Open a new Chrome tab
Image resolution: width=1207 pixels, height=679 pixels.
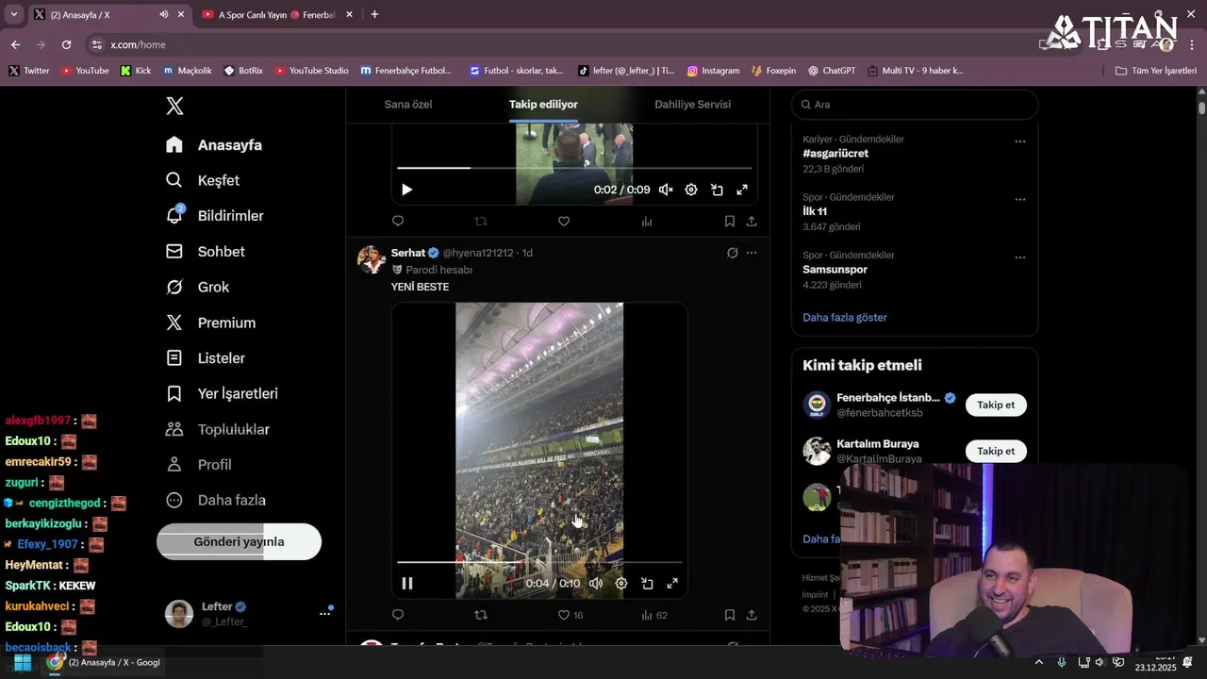tap(374, 14)
